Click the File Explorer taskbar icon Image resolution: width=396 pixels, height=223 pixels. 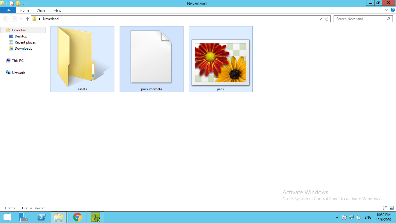(x=59, y=217)
